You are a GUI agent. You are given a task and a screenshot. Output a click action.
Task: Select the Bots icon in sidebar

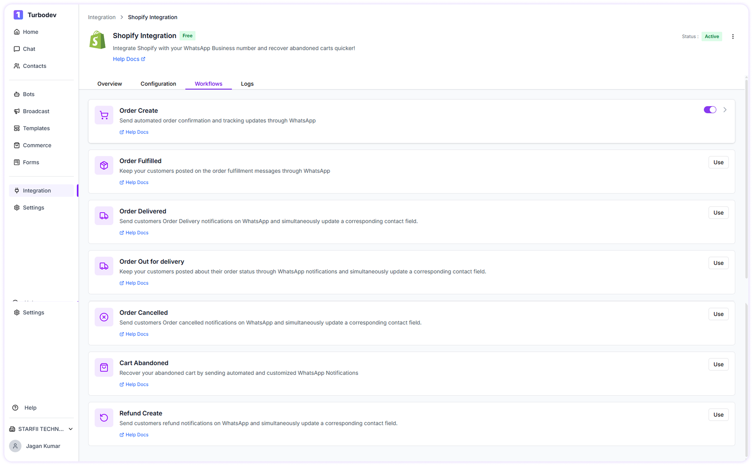pos(17,94)
